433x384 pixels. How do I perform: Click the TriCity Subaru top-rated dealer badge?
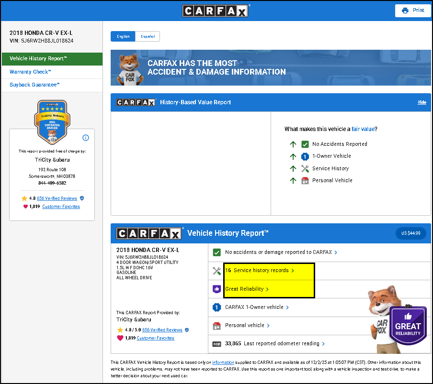point(52,121)
